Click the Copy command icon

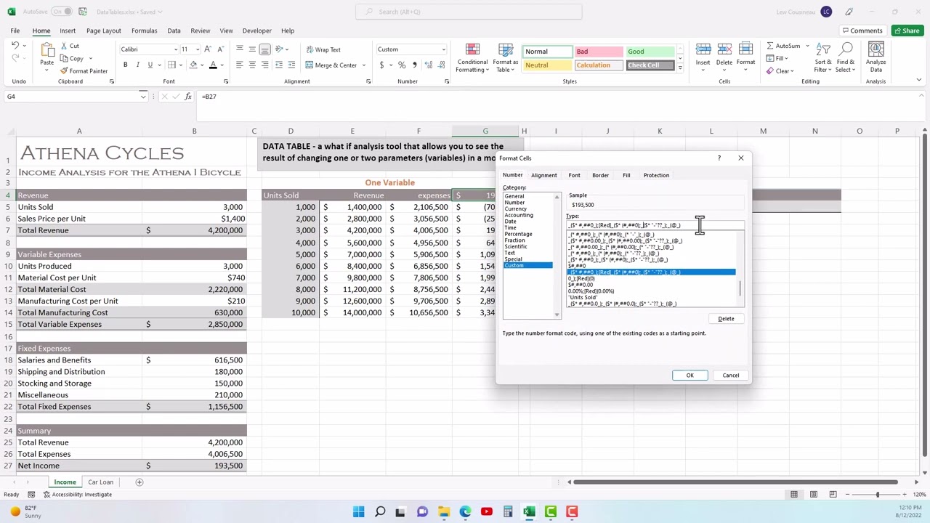tap(65, 58)
